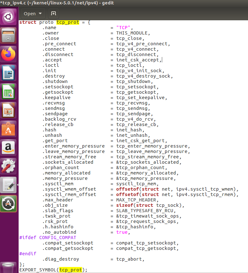Click tcp_v4_destroy_sock value
Image resolution: width=248 pixels, height=273 pixels.
coord(143,76)
